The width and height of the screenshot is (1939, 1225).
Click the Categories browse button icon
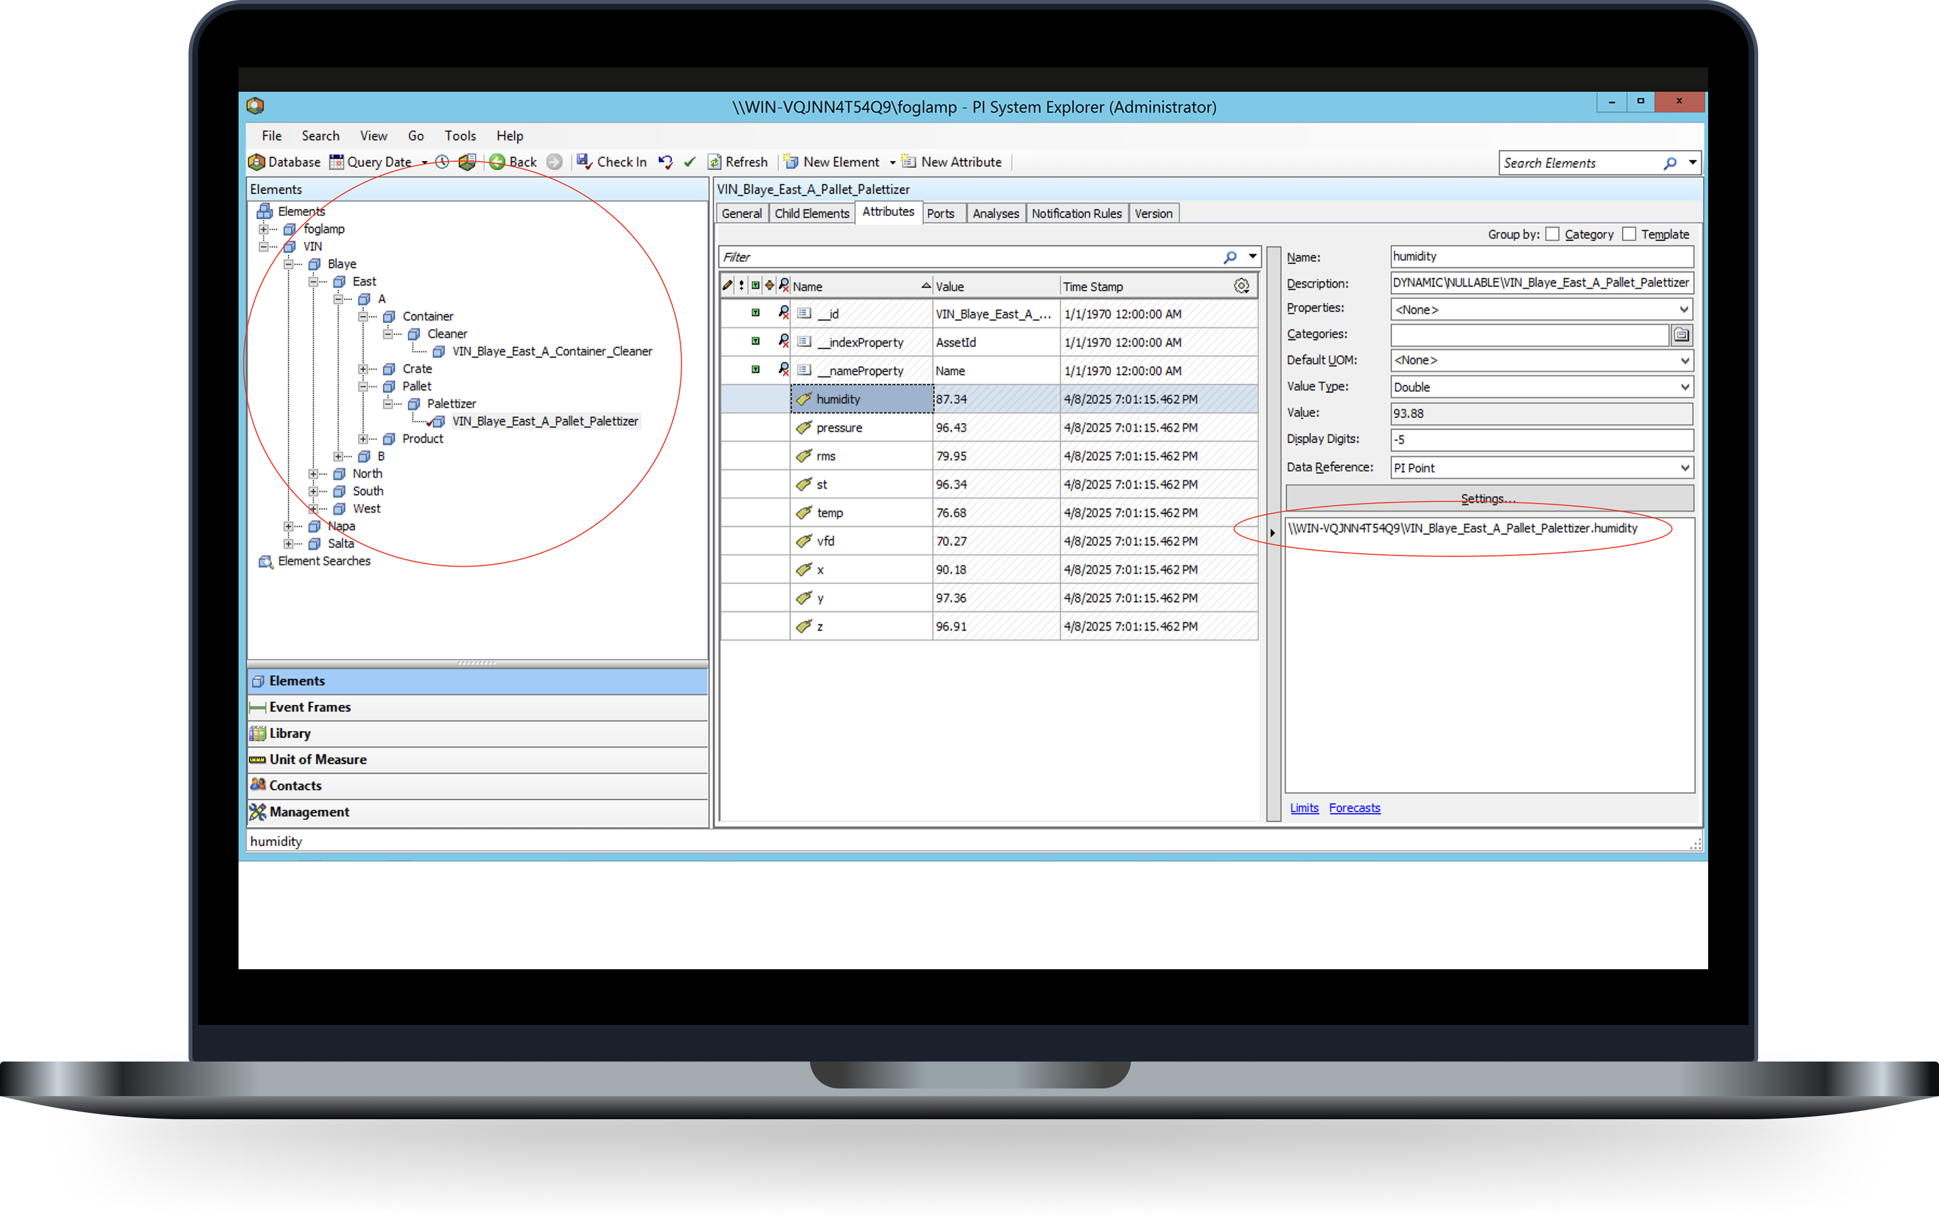1681,335
